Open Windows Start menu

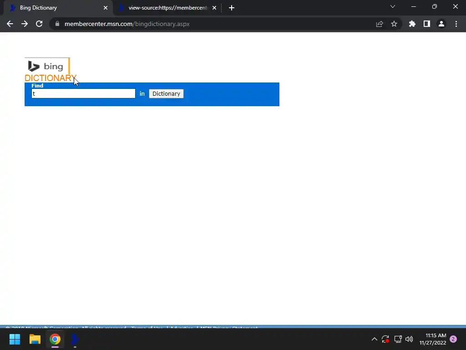tap(15, 339)
